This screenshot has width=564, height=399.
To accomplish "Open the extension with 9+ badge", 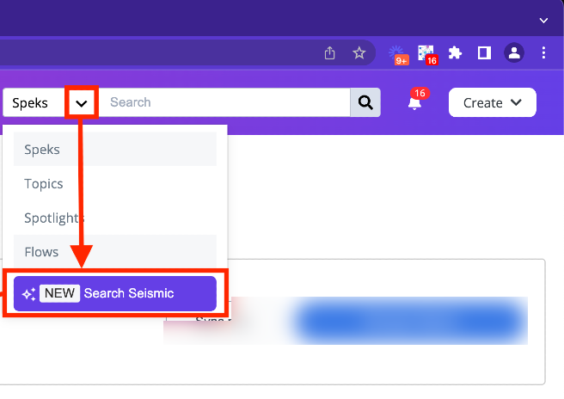I will tap(399, 55).
